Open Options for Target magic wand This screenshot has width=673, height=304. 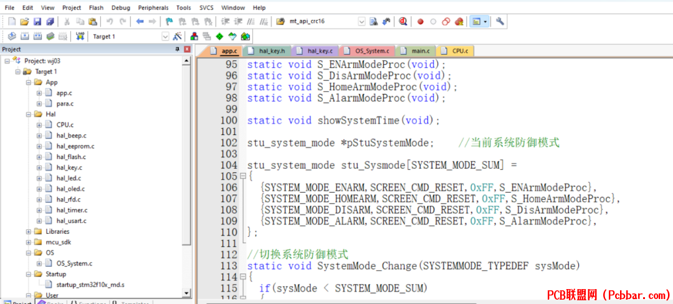coord(177,37)
